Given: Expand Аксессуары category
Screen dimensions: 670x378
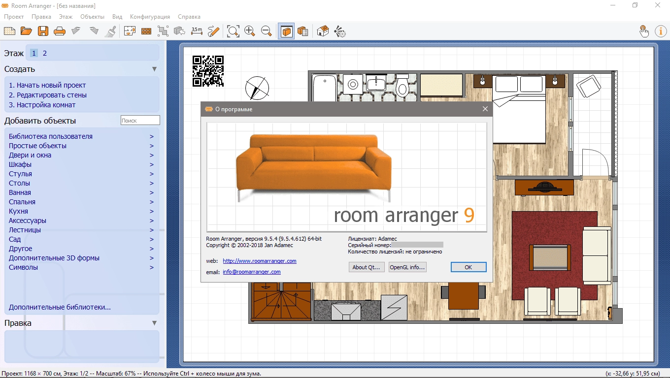Looking at the screenshot, I should (x=81, y=220).
